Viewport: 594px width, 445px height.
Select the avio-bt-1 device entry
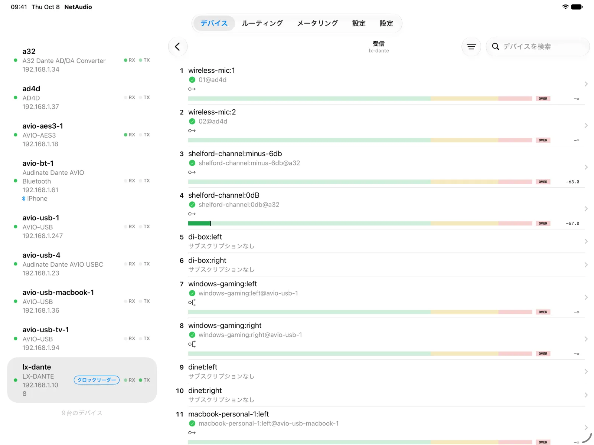82,181
